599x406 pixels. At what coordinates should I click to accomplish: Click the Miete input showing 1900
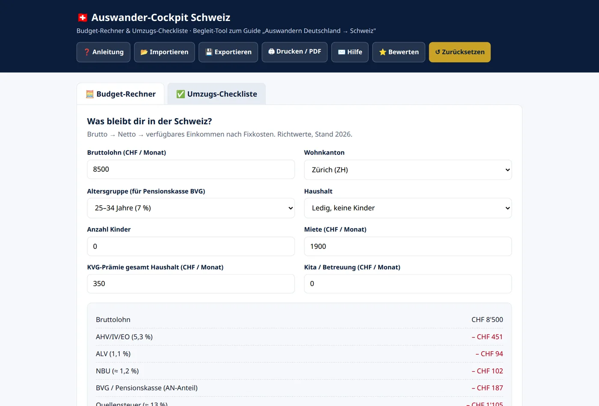pos(408,246)
